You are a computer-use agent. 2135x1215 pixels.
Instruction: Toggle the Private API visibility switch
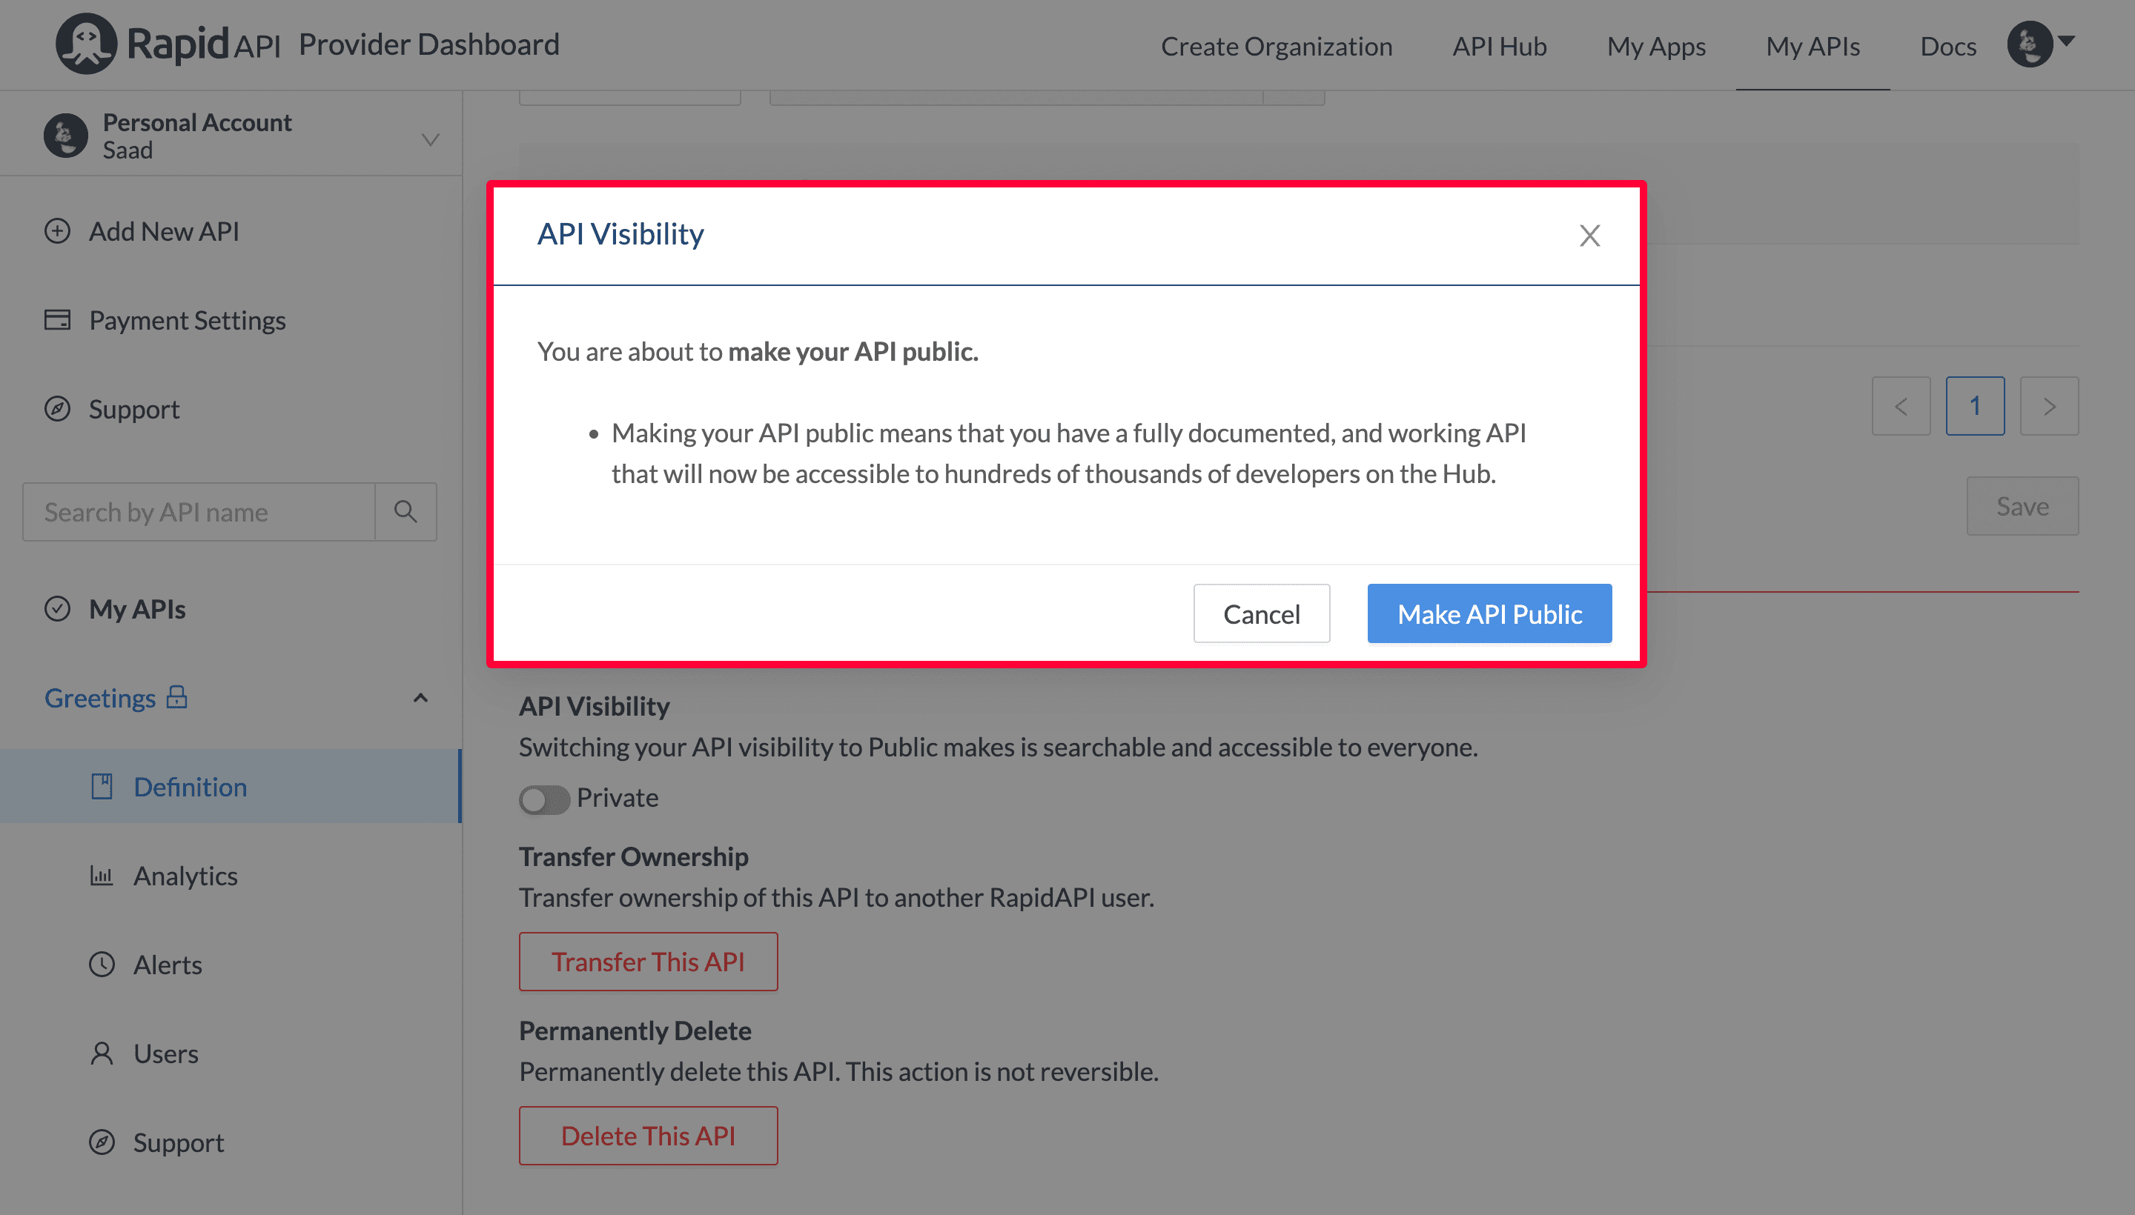(543, 797)
